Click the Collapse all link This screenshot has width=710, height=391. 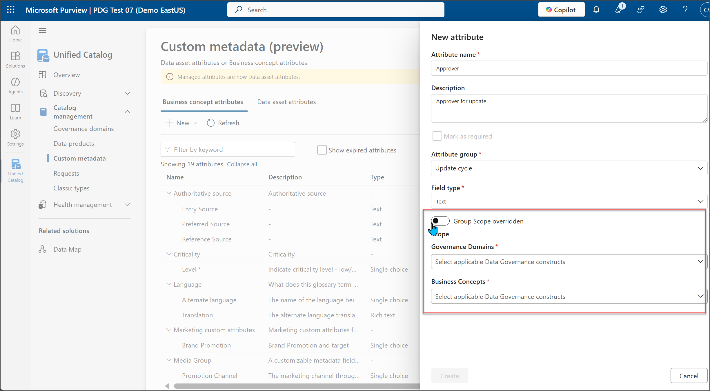pos(242,164)
